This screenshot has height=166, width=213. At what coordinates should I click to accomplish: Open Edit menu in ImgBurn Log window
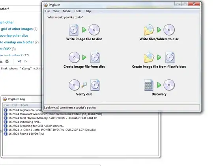coord(15,105)
